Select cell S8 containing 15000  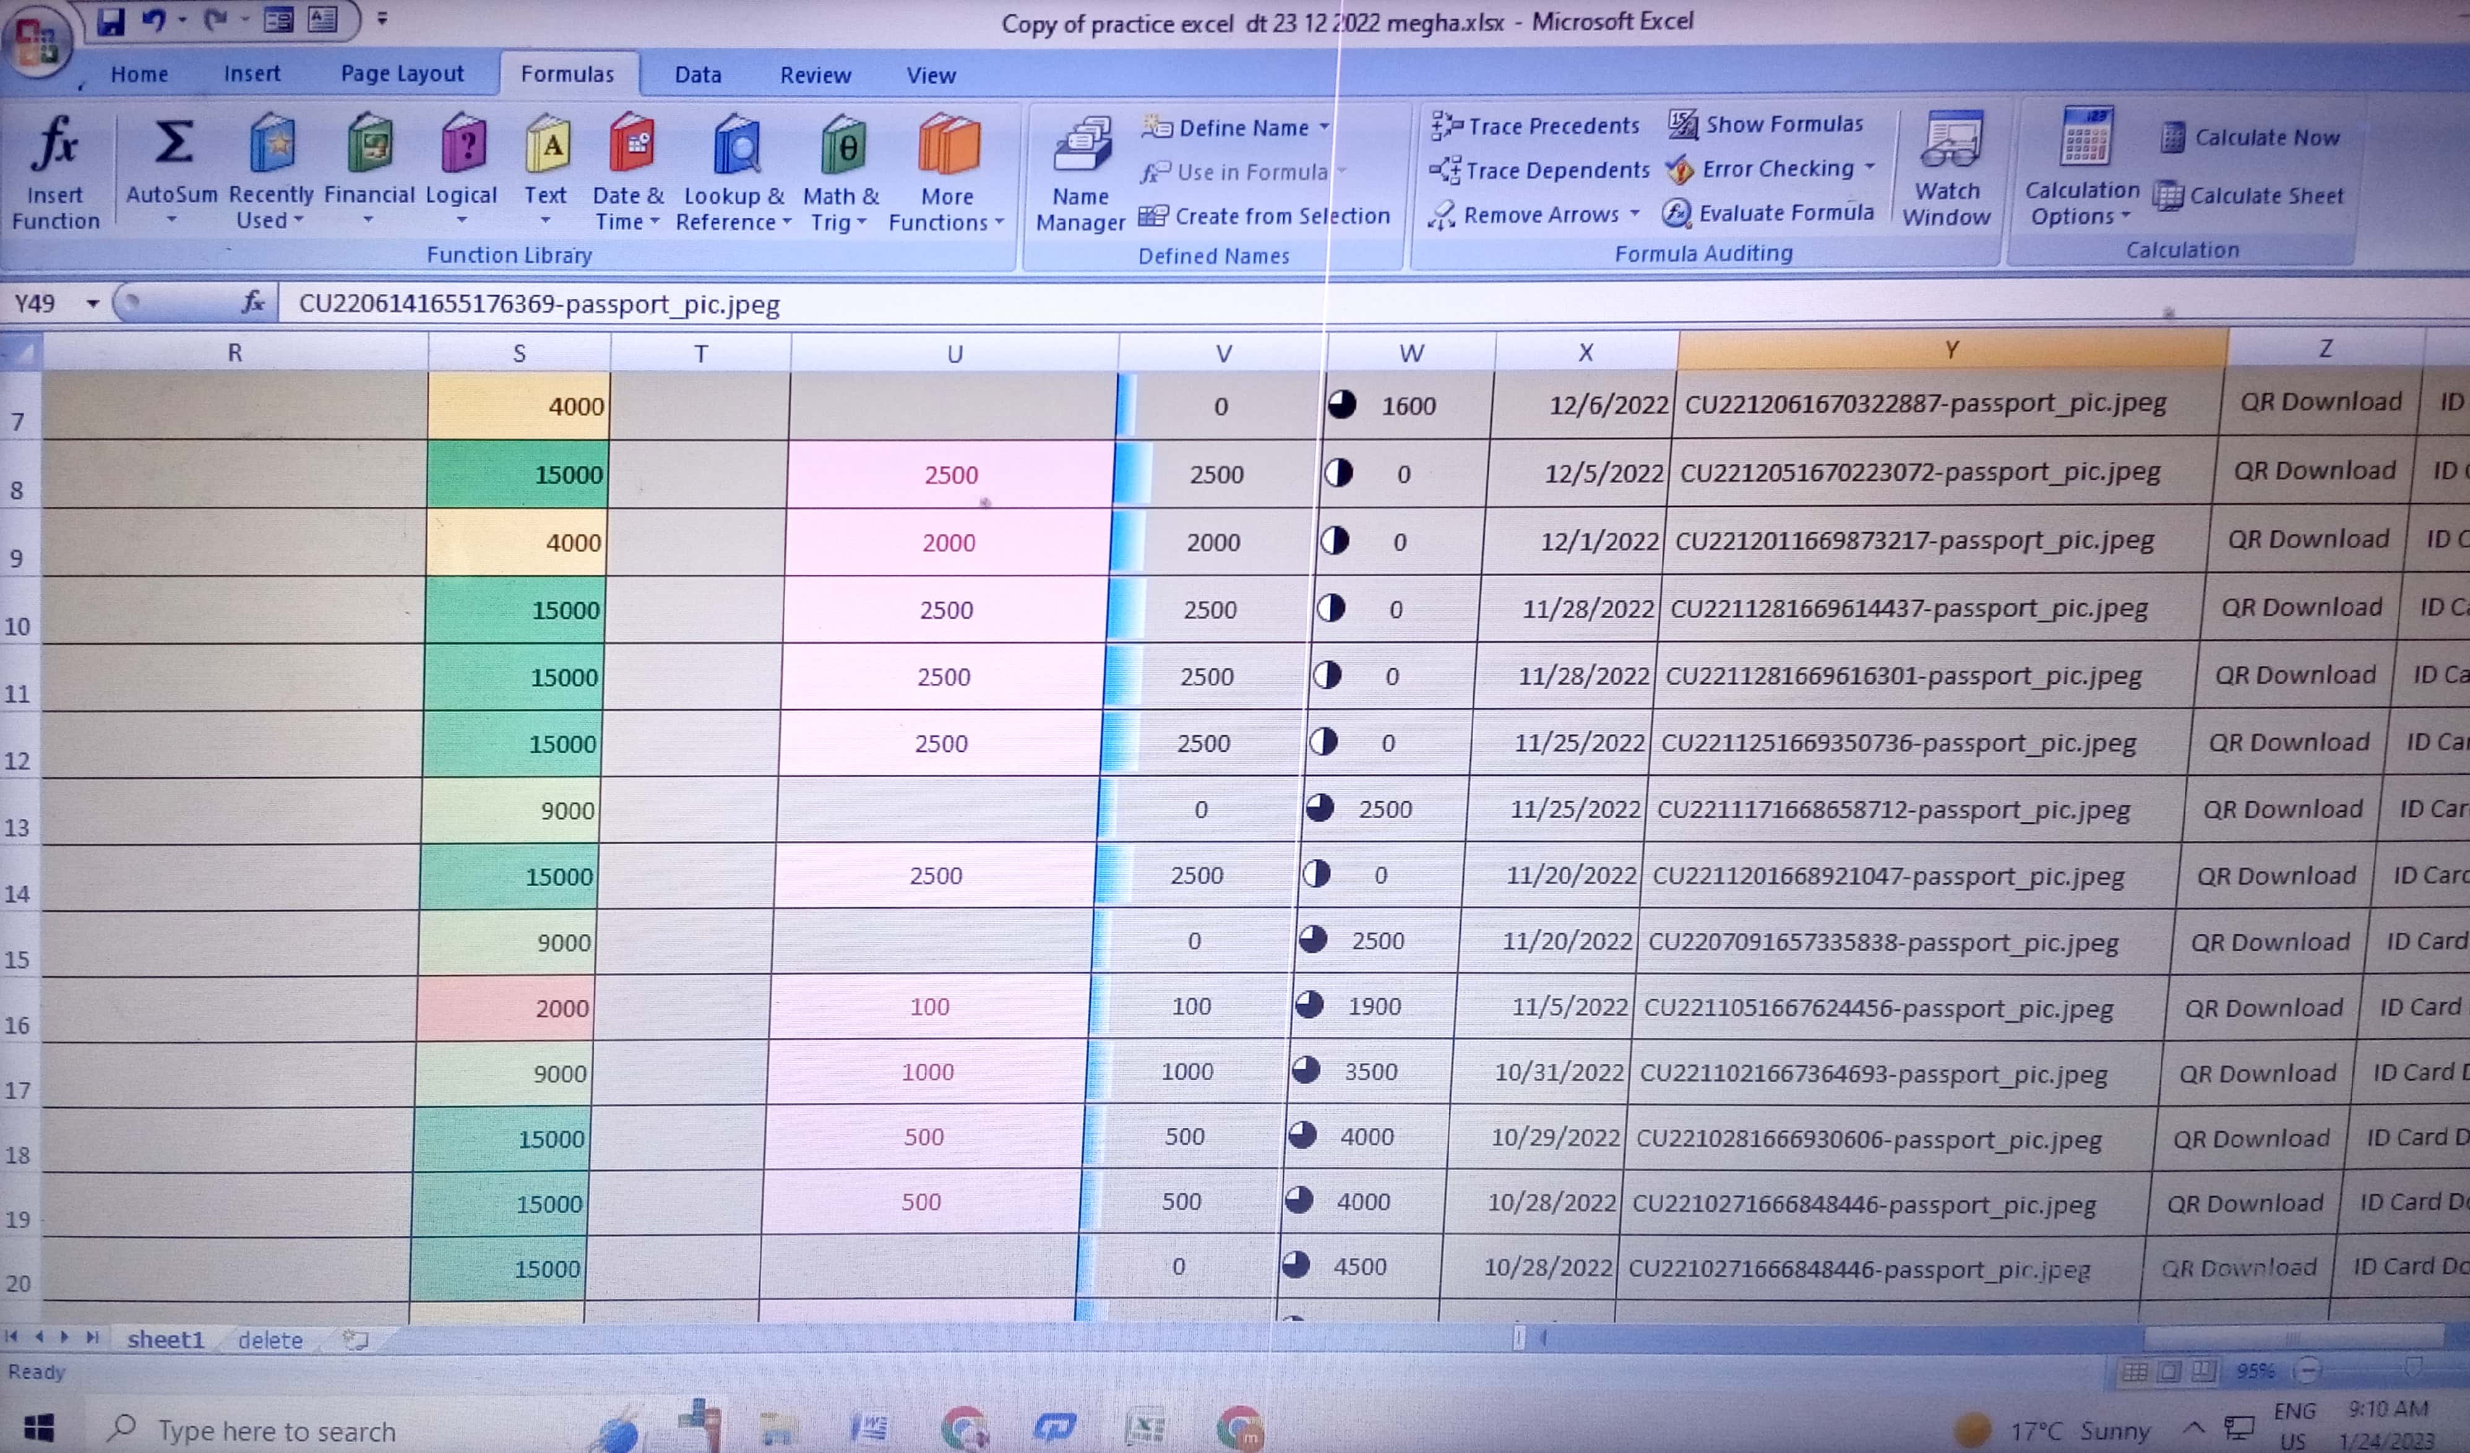pos(519,475)
